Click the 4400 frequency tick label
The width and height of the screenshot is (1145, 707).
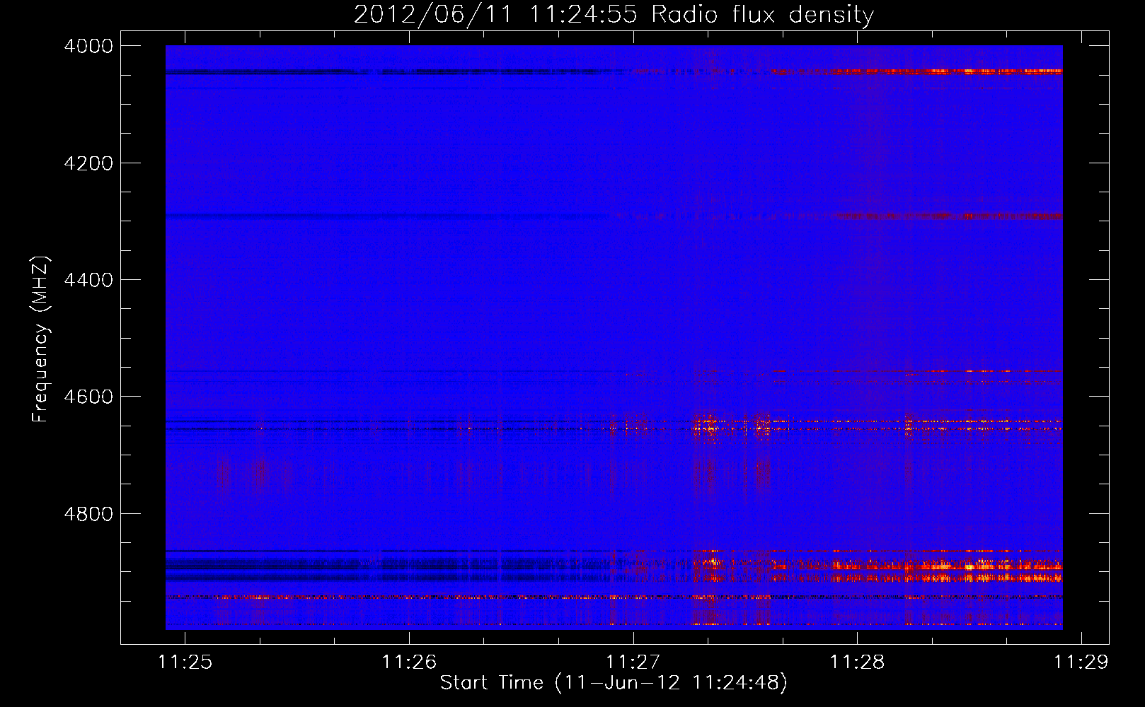pos(88,280)
